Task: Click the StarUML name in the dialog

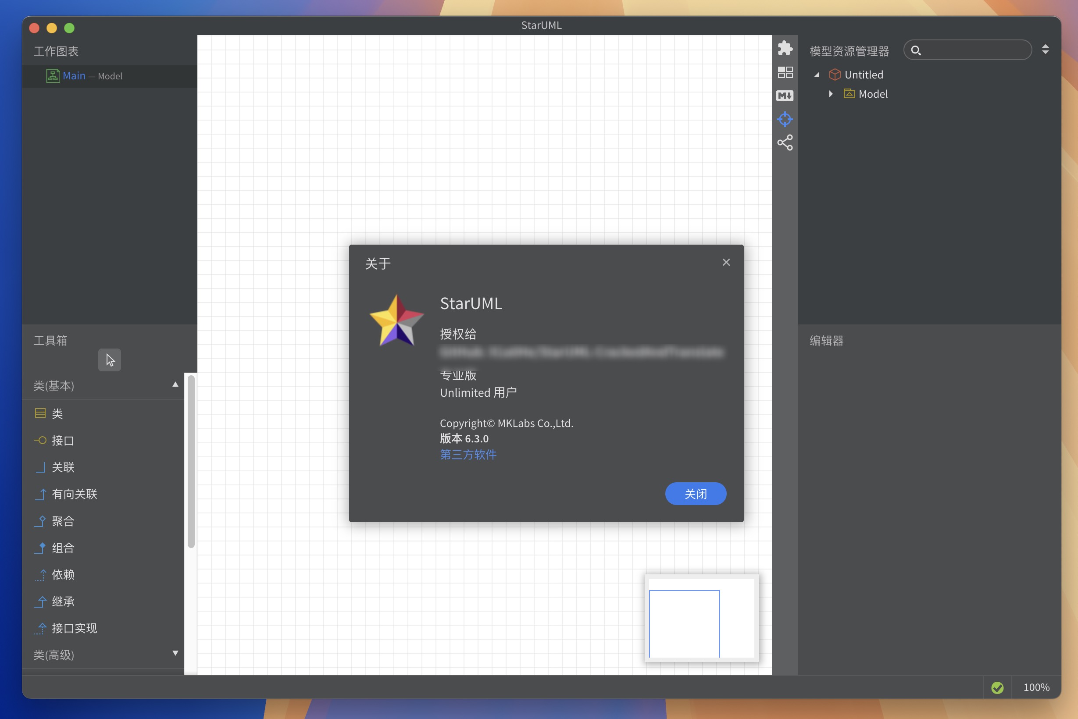Action: click(x=471, y=303)
